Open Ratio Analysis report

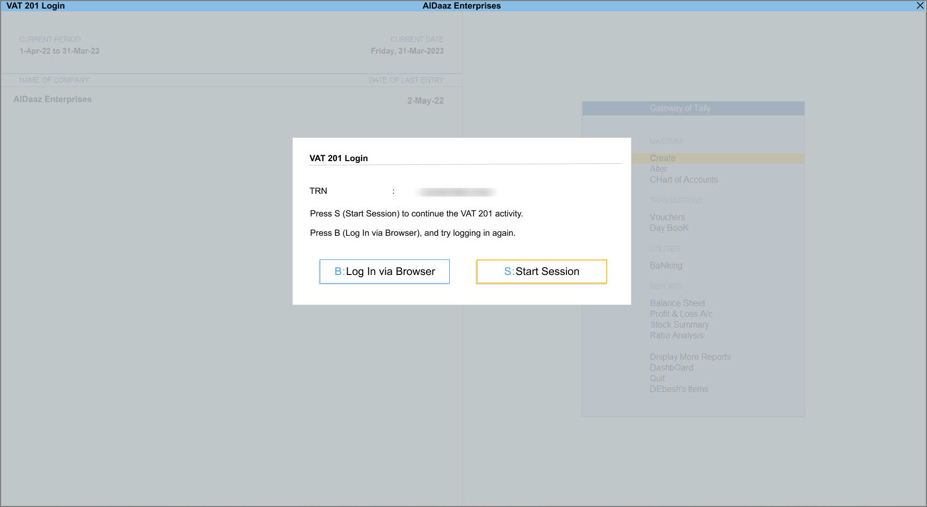[x=676, y=335]
